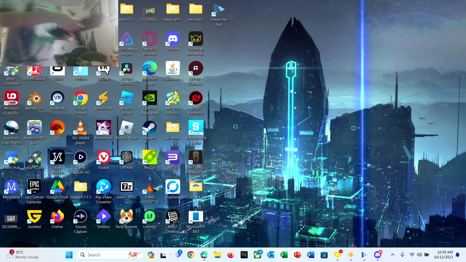Show hidden system tray icons

[392, 255]
